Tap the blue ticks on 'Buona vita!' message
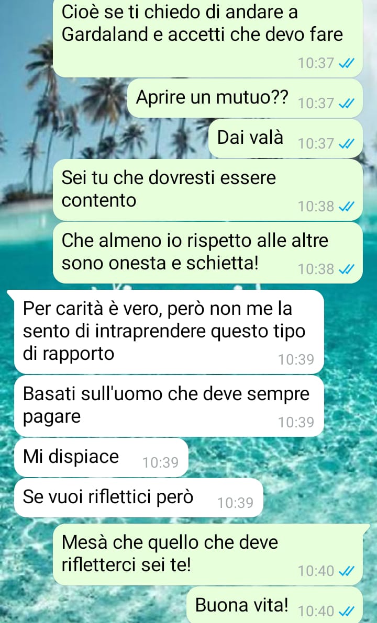The image size is (377, 623). 347,610
